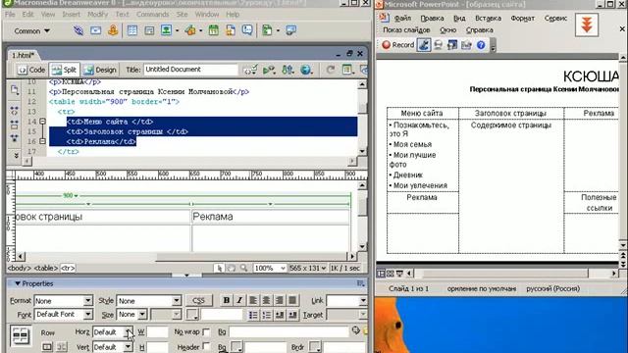Insert a Hyperlink from Dreamweaver's Common bar
628x353 pixels.
(x=78, y=30)
